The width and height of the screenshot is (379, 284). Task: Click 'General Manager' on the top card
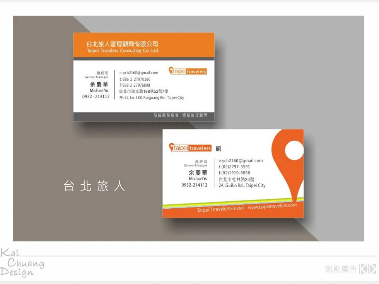(x=96, y=77)
